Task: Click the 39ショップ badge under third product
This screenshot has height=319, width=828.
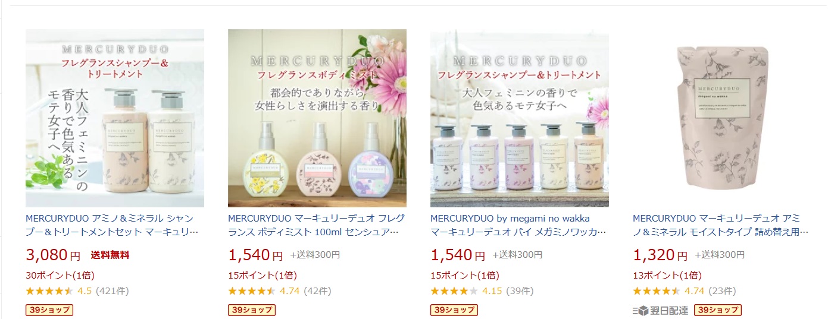Action: pos(454,310)
